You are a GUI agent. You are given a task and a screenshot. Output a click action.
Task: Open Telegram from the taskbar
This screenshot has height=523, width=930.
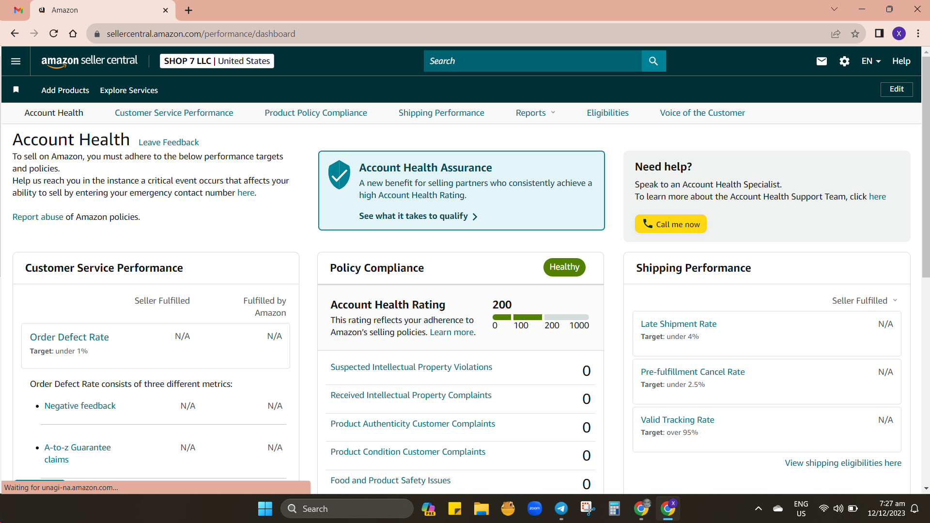click(561, 508)
